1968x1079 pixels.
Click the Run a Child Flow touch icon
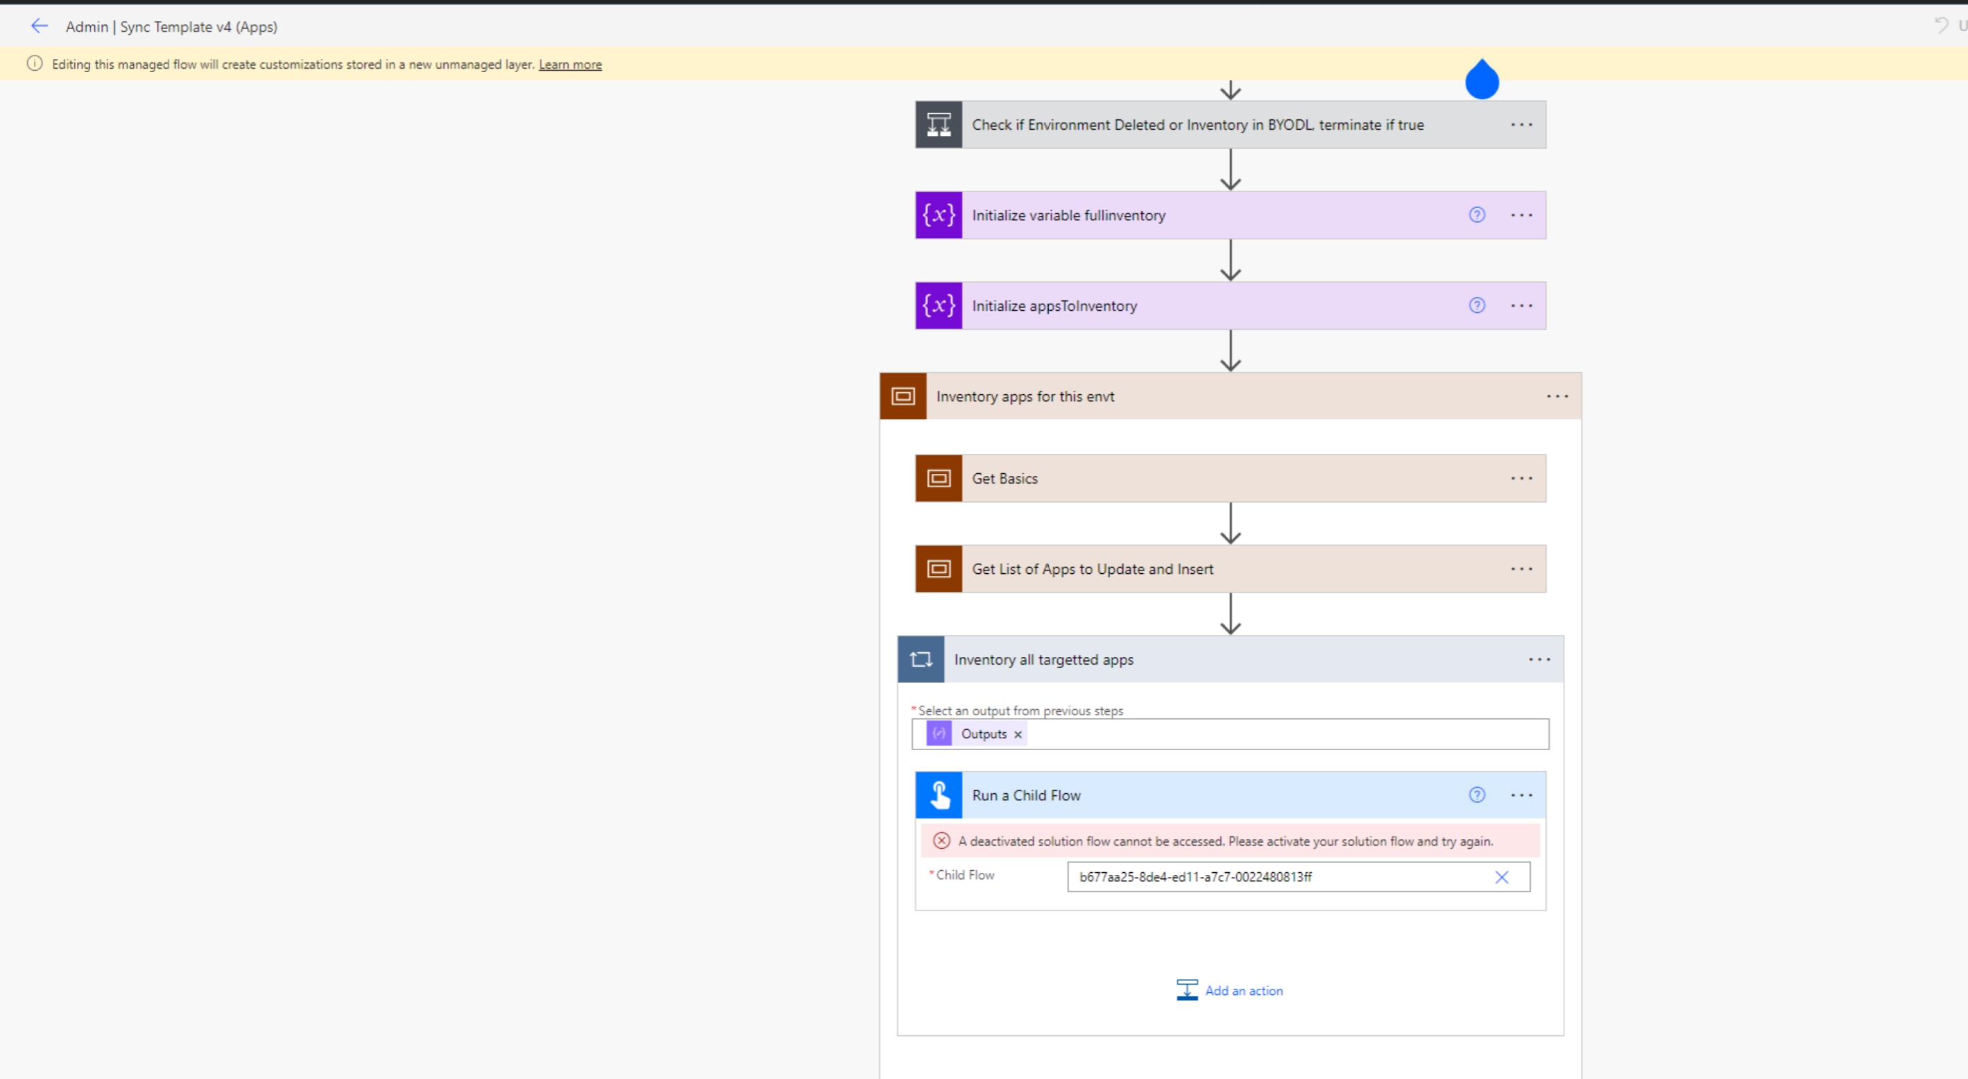click(x=939, y=795)
